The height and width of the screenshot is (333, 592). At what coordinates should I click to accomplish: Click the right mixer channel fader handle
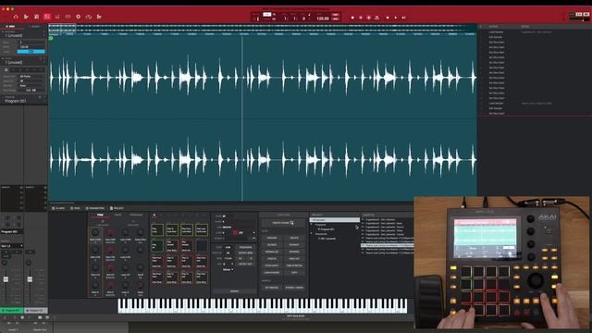(30, 279)
